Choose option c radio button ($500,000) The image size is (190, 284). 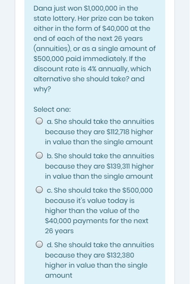click(39, 190)
